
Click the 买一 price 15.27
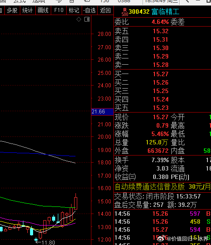click(x=161, y=74)
